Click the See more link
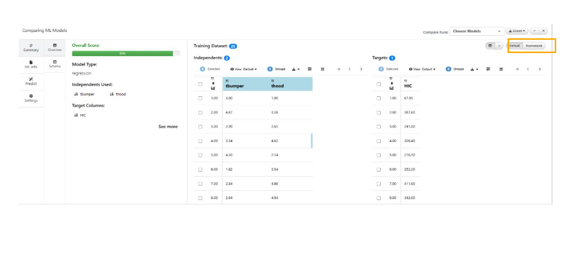Image resolution: width=568 pixels, height=256 pixels. coord(168,126)
